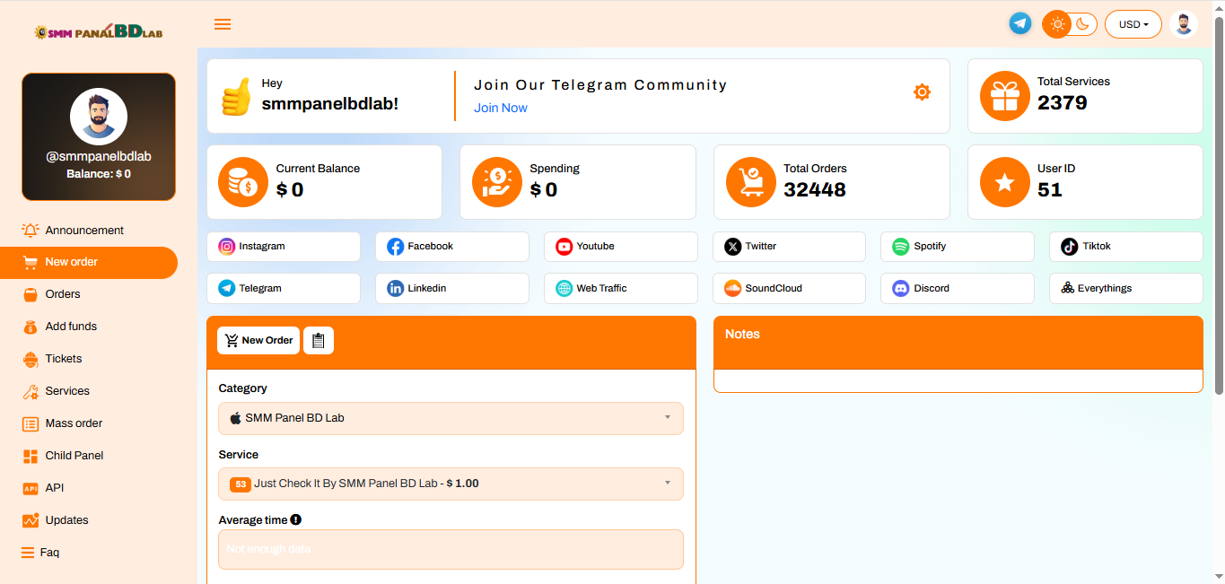Click the hamburger menu icon

click(x=223, y=24)
